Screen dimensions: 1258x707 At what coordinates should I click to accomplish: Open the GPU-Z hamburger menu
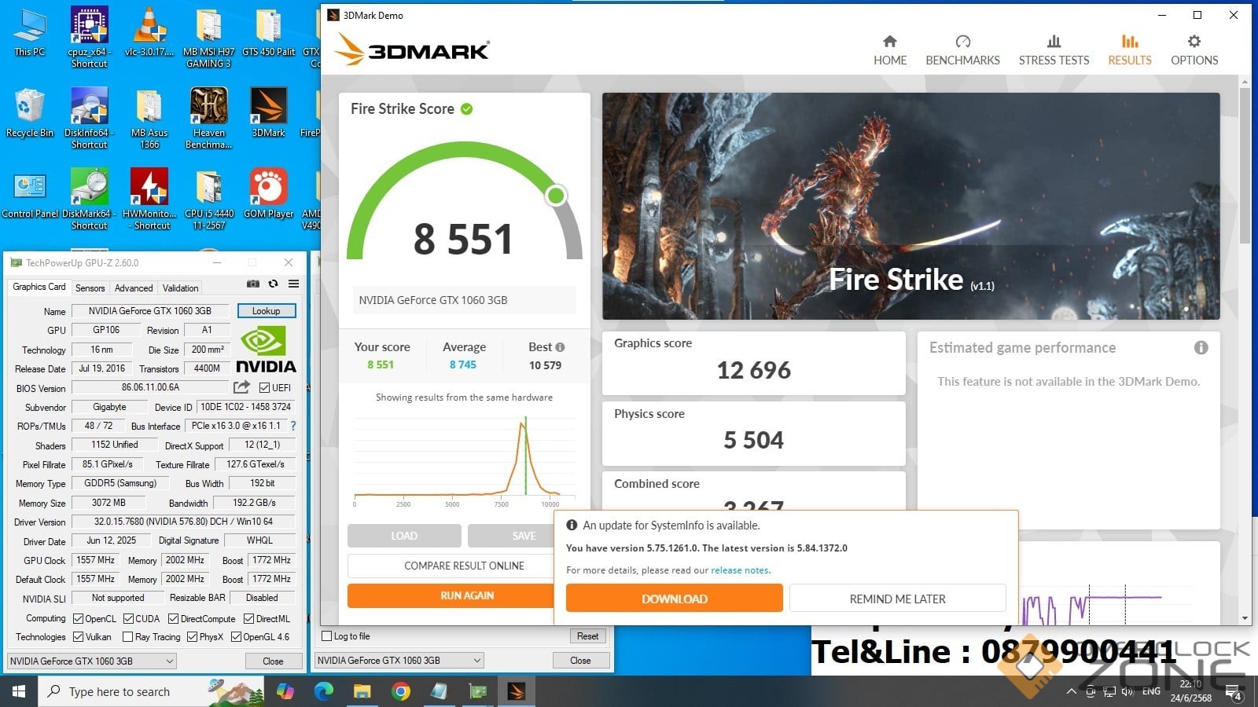(x=293, y=284)
